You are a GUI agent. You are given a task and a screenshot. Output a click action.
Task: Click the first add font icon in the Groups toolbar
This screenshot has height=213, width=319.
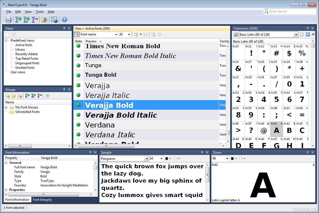coord(27,95)
